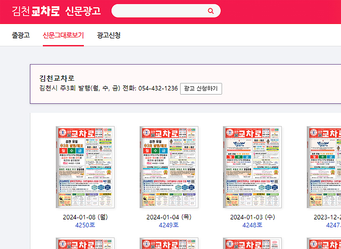
Task: Click the 2024-01-03 (수) date text
Action: click(x=252, y=217)
